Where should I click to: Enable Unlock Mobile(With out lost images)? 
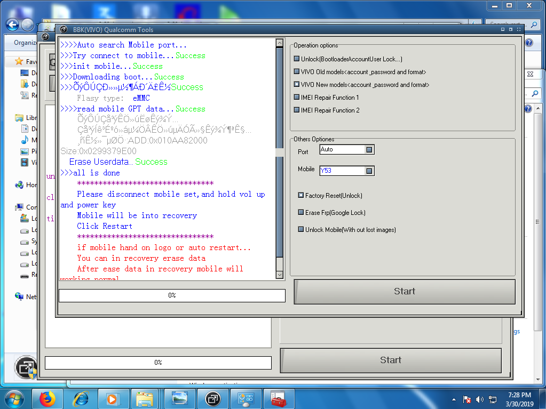click(x=301, y=229)
